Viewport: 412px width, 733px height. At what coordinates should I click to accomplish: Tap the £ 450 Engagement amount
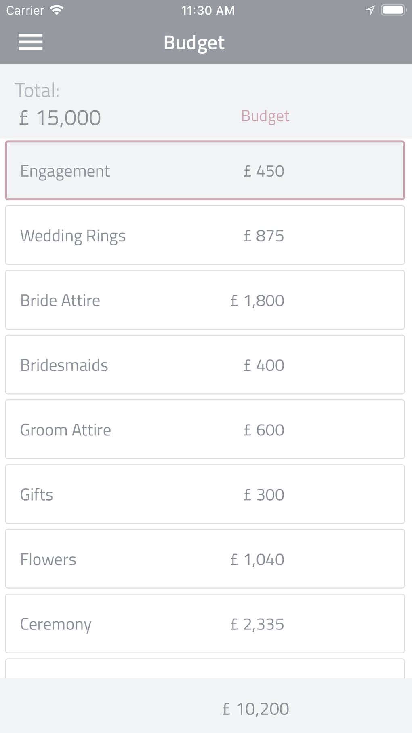click(x=264, y=171)
